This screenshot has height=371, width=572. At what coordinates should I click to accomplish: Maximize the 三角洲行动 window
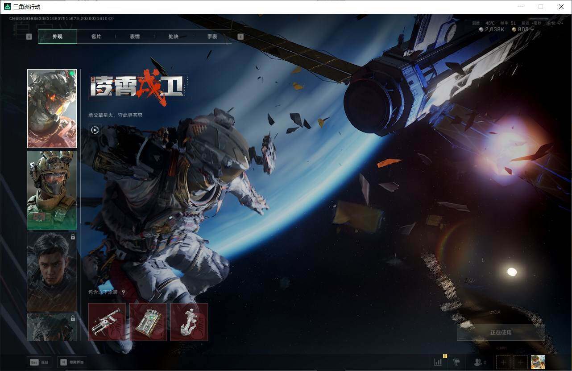(541, 7)
